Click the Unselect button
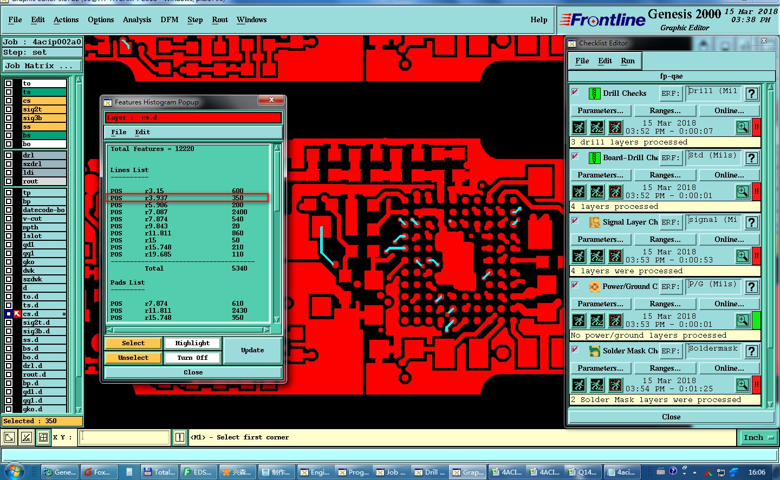Image resolution: width=780 pixels, height=480 pixels. tap(133, 358)
